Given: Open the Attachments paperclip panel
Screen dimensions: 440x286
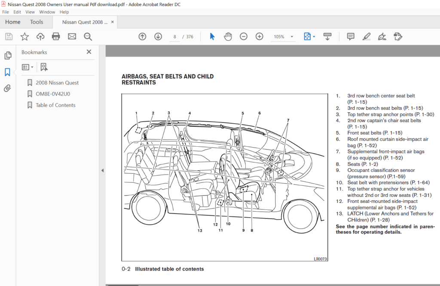Looking at the screenshot, I should [x=8, y=88].
